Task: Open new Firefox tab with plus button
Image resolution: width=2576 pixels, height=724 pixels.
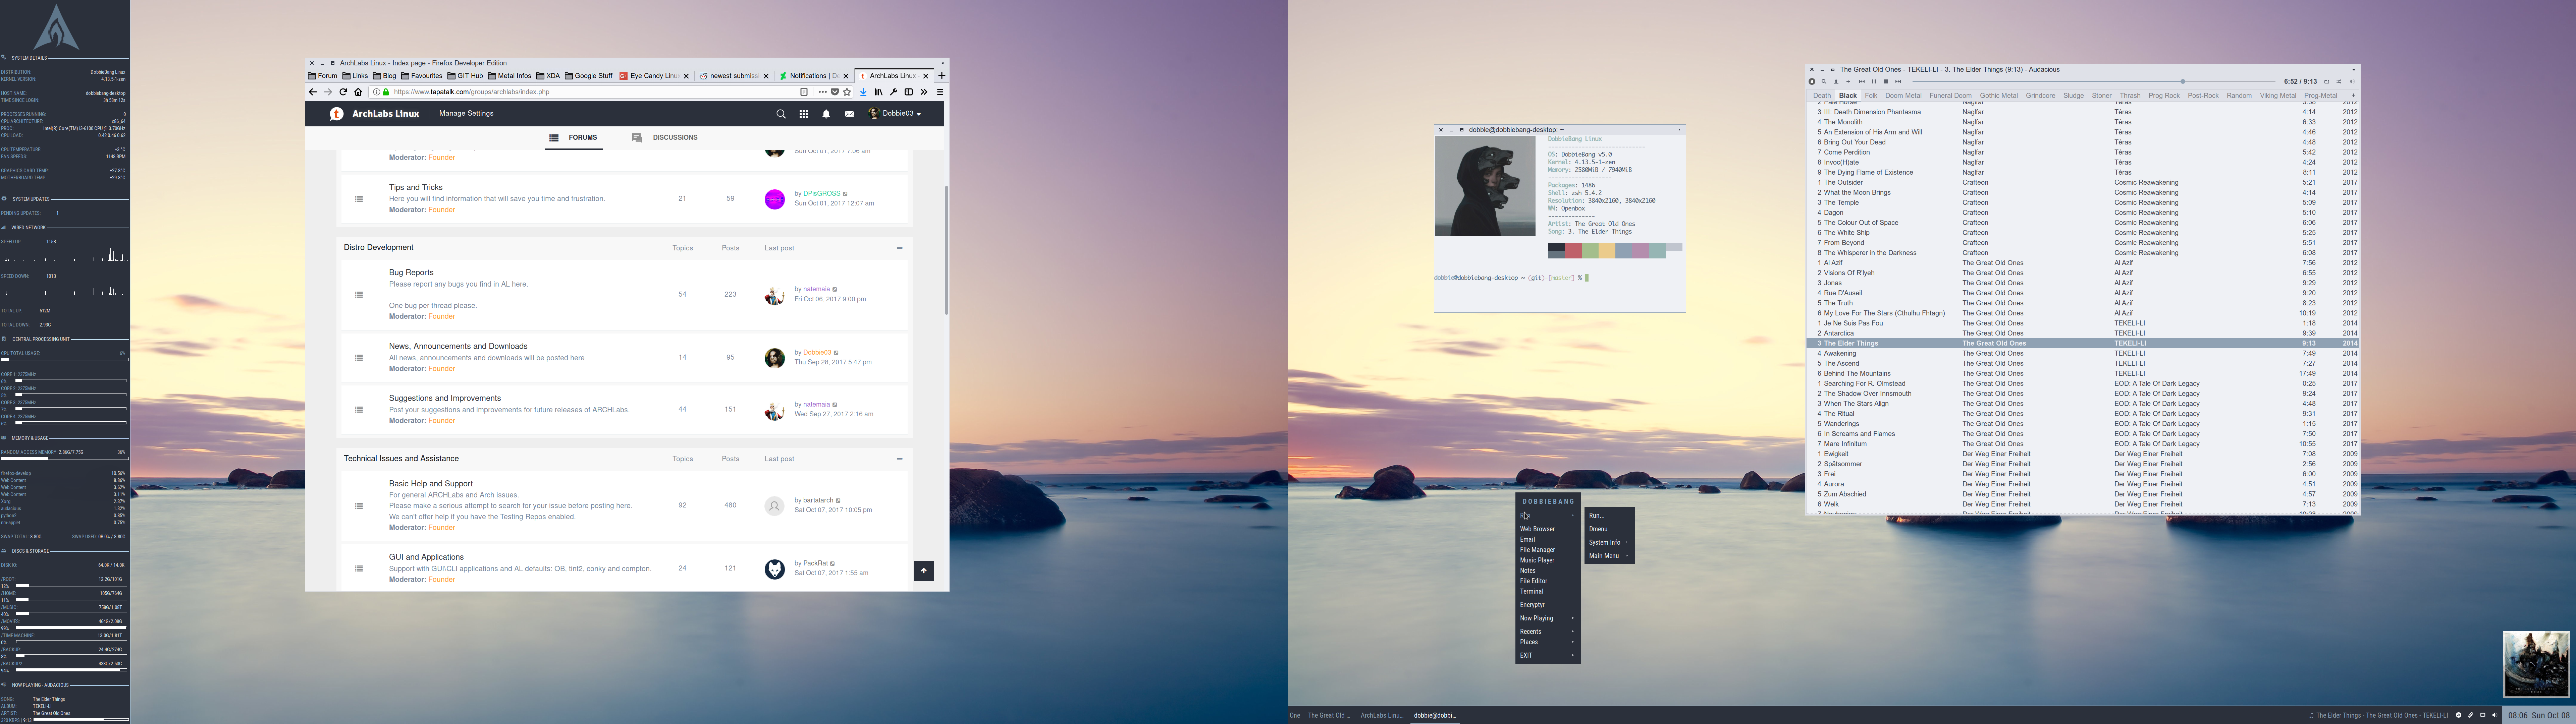Action: (x=942, y=76)
